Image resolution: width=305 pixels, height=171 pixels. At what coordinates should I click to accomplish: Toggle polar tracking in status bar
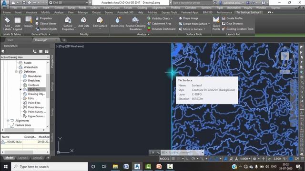pos(193,159)
